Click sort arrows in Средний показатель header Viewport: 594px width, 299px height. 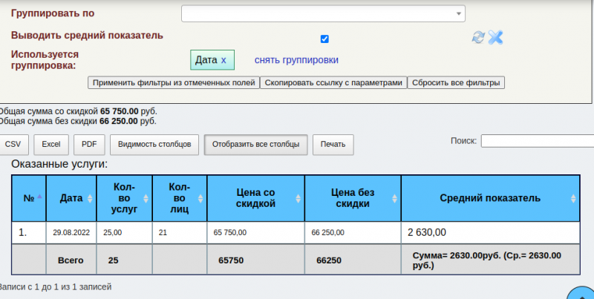pos(573,198)
